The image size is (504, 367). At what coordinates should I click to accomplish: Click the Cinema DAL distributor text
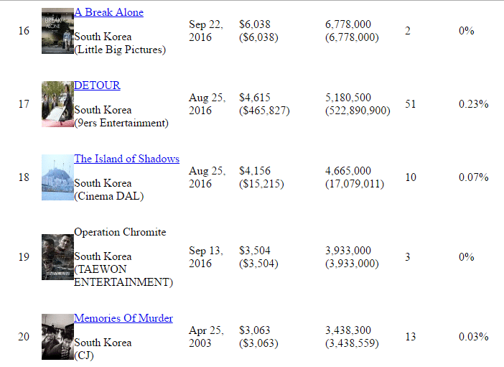click(109, 196)
